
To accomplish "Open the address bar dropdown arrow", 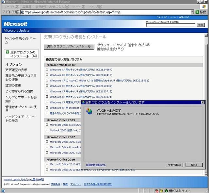I will (192, 12).
